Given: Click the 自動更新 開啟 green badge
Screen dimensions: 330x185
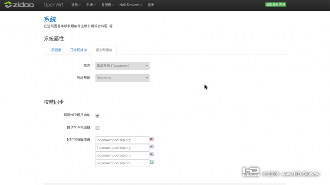Looking at the screenshot, I should tap(275, 4).
